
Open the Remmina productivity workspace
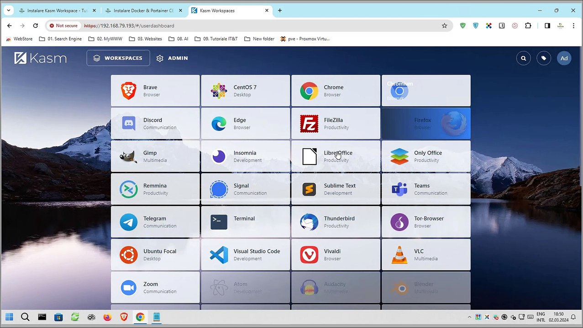[x=155, y=189]
